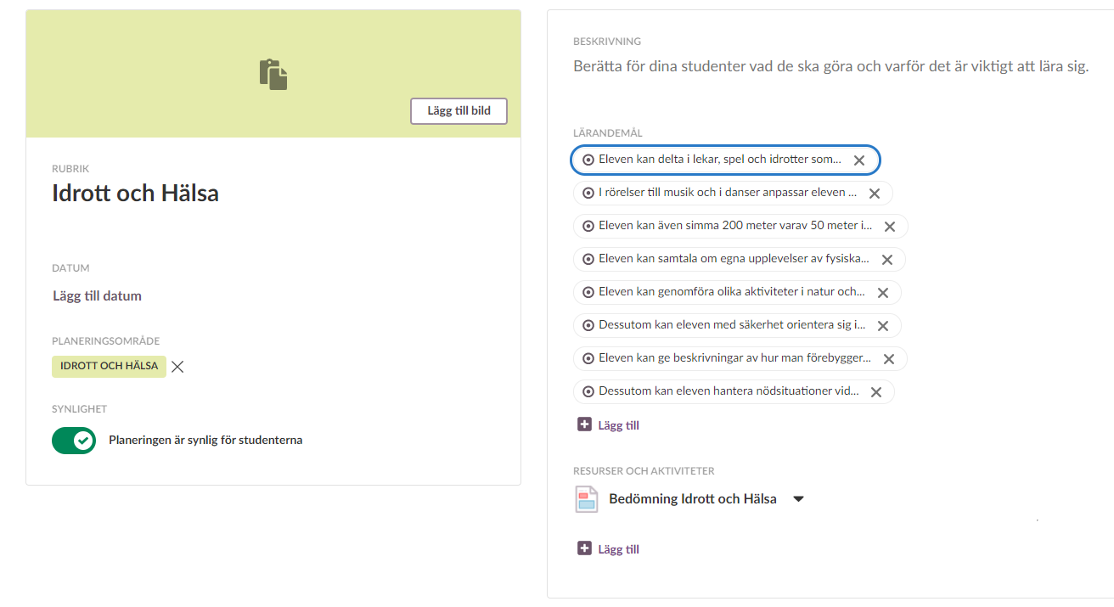The image size is (1114, 607).
Task: Click the clipboard icon in the green banner
Action: tap(273, 75)
